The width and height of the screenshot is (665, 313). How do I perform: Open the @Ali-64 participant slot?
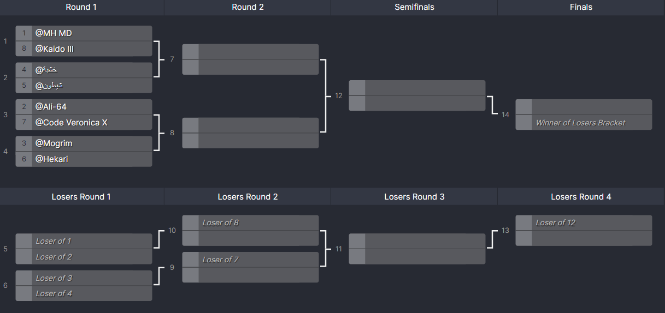point(84,107)
